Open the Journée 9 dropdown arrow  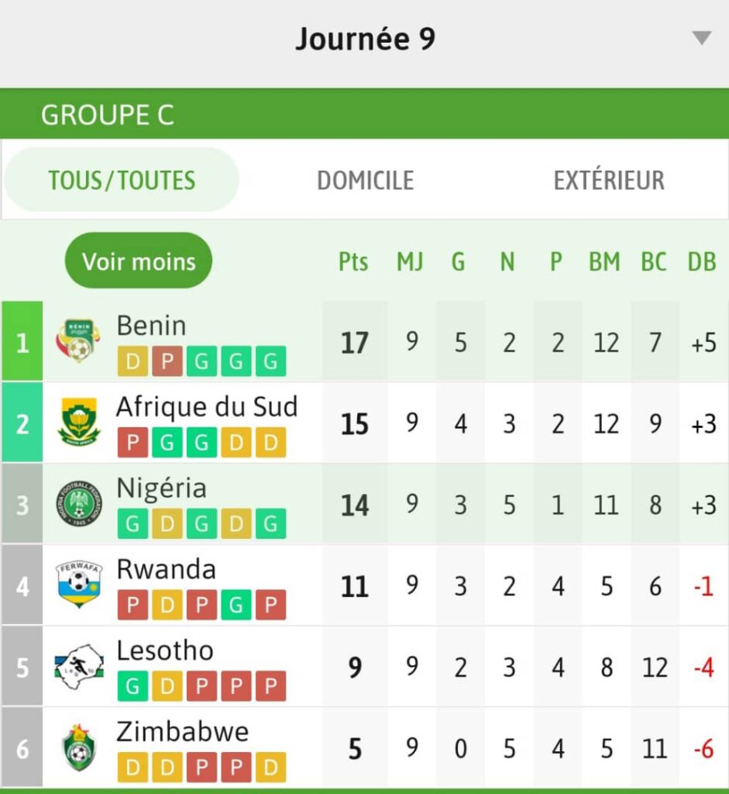[701, 38]
